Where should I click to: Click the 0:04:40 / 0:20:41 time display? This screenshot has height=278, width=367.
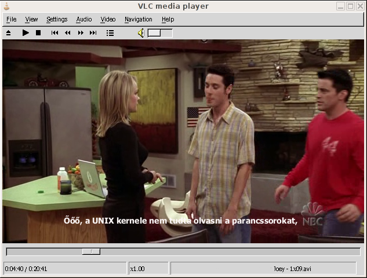[x=26, y=269]
